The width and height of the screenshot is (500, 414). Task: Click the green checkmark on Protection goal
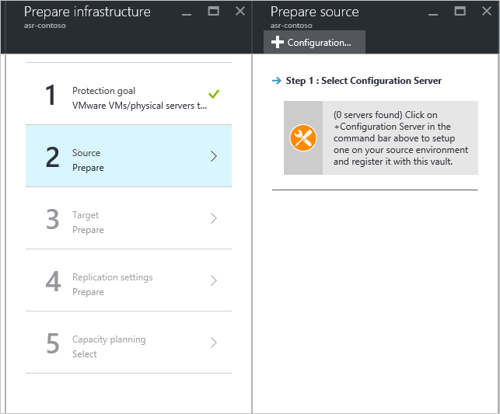(x=214, y=94)
